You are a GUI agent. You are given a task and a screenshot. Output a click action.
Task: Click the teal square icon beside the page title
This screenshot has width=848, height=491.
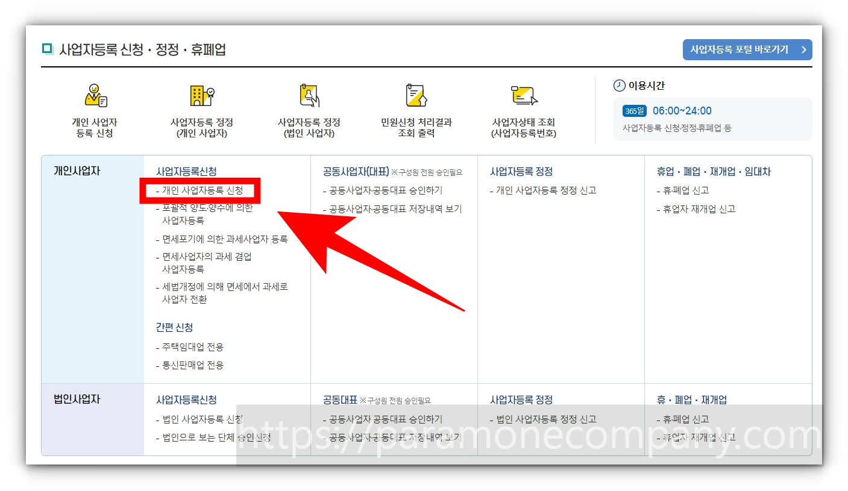(x=48, y=49)
